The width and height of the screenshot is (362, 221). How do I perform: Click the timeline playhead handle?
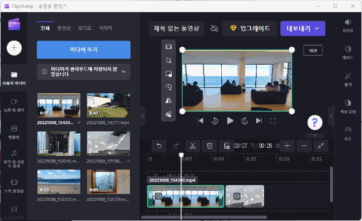tap(181, 155)
